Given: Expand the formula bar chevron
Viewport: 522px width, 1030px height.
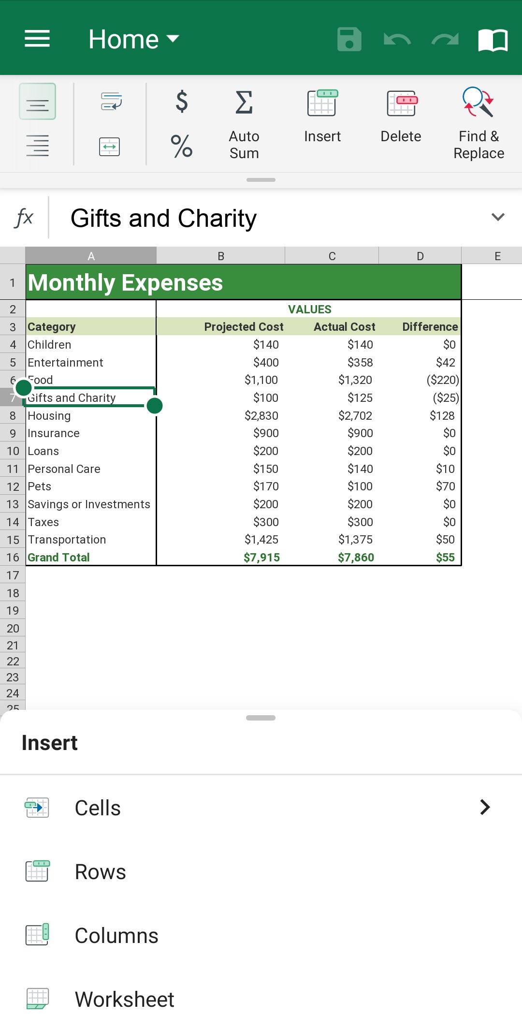Looking at the screenshot, I should click(x=498, y=217).
